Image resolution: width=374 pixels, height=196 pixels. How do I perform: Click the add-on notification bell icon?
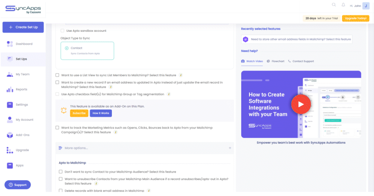(64, 110)
